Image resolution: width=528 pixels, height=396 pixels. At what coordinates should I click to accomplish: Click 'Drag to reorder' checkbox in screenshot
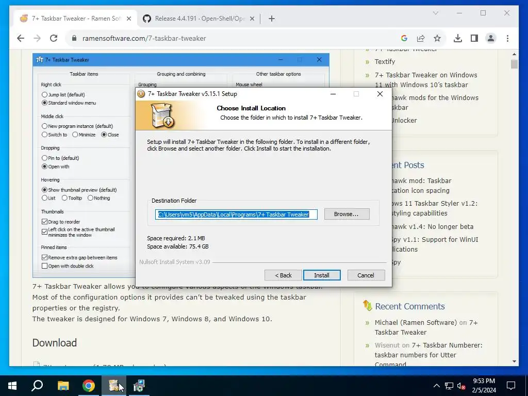(44, 222)
